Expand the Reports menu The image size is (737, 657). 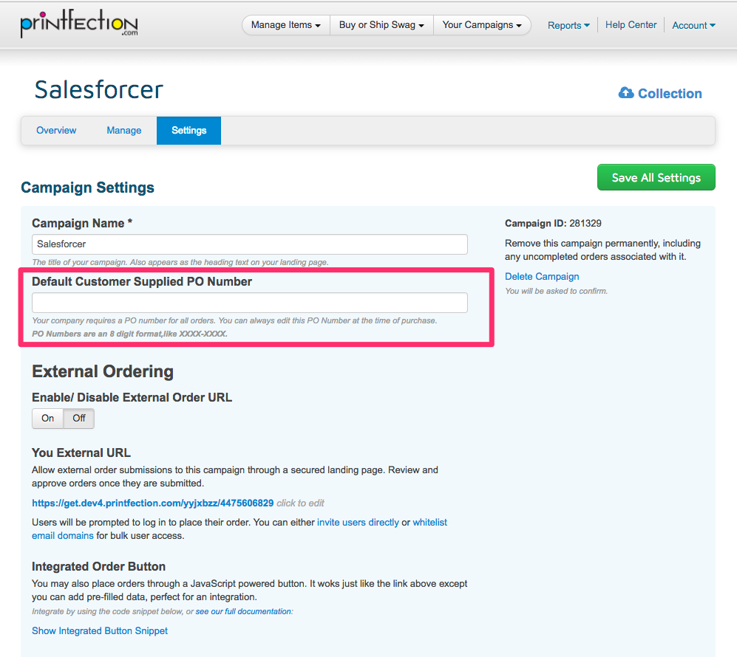point(568,25)
